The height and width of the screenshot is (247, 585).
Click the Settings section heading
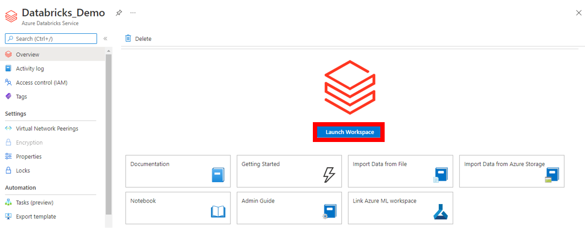tap(16, 114)
